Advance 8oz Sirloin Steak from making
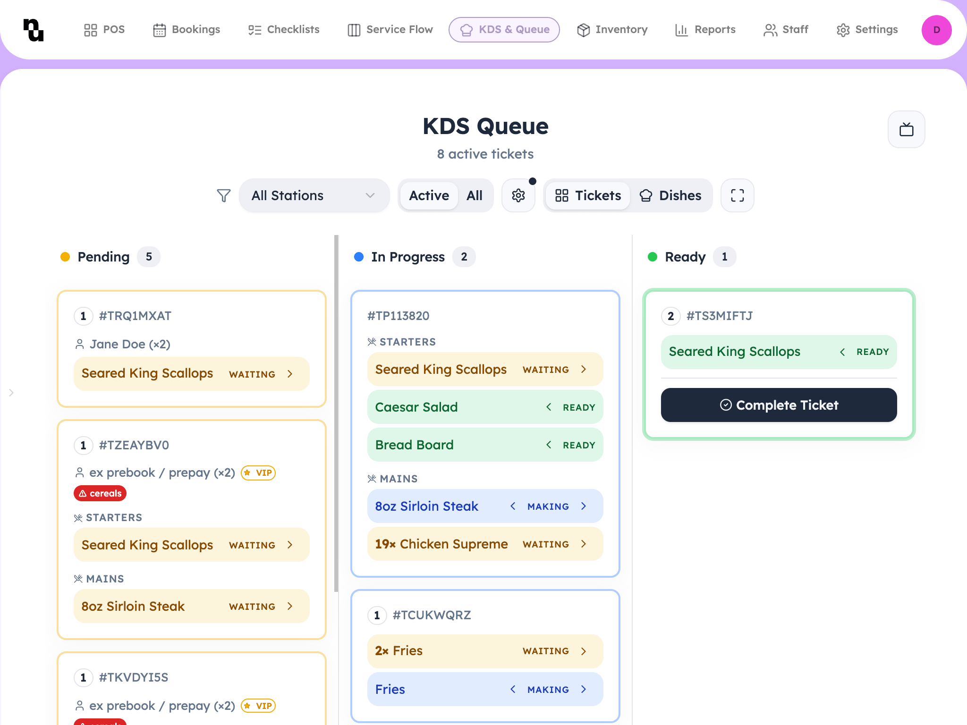The height and width of the screenshot is (725, 967). [x=584, y=506]
